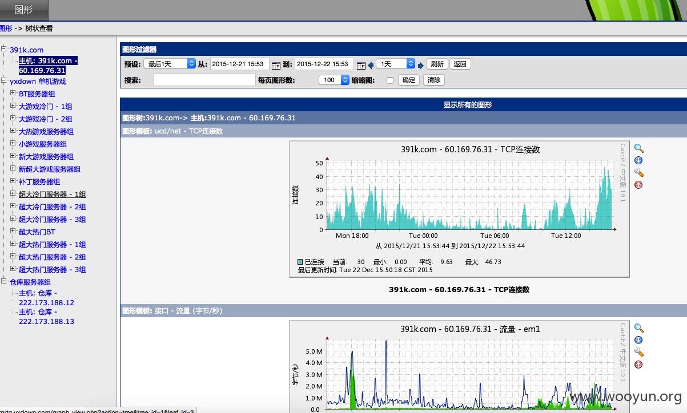
Task: Shift time span forward with right arrow
Action: click(x=421, y=65)
